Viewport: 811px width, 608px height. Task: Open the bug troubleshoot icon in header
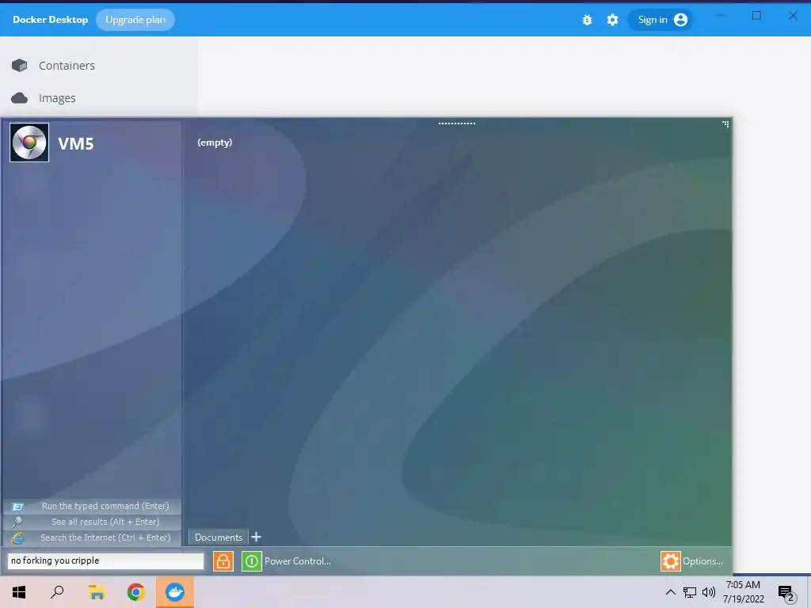pos(587,20)
